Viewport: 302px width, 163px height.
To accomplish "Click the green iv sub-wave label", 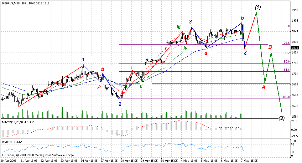I will (185, 48).
